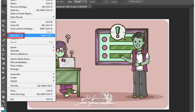Choose Exit to quit Photoshop
Screen dimensions: 195x112
click(31, 99)
